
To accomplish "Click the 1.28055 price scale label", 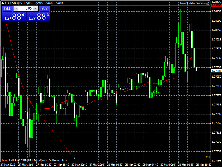I will (x=216, y=30).
